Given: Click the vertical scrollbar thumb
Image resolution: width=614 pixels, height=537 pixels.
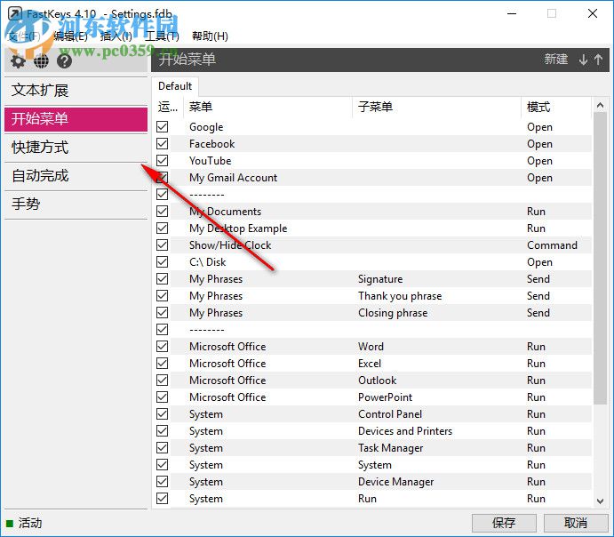Looking at the screenshot, I should [600, 259].
